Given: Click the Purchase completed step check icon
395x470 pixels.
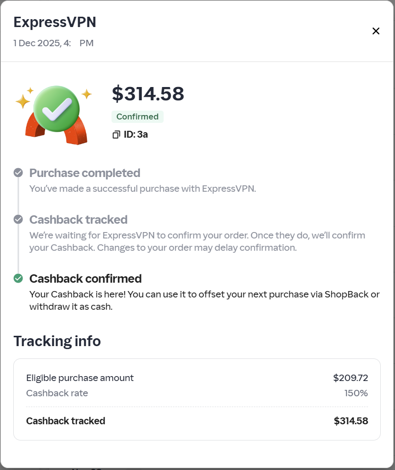Looking at the screenshot, I should pyautogui.click(x=18, y=173).
